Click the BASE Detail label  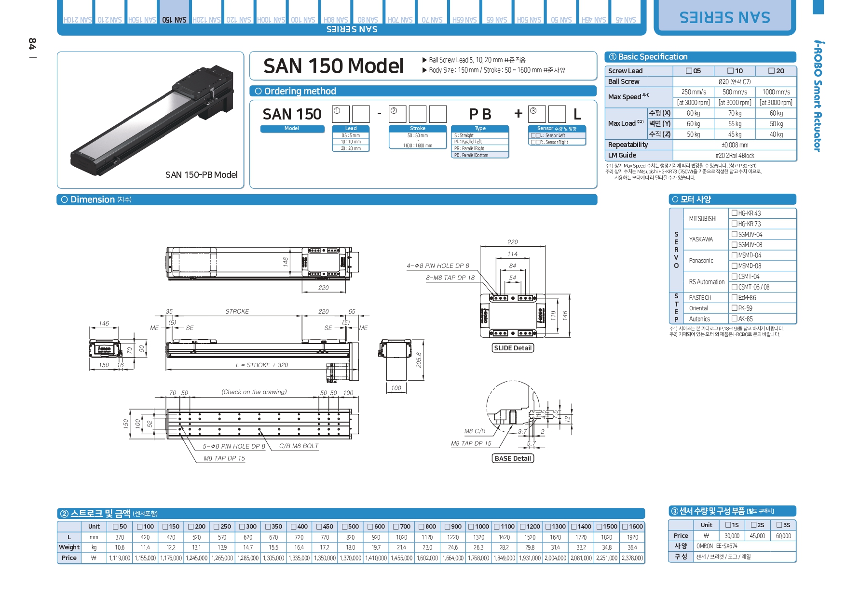click(x=513, y=458)
